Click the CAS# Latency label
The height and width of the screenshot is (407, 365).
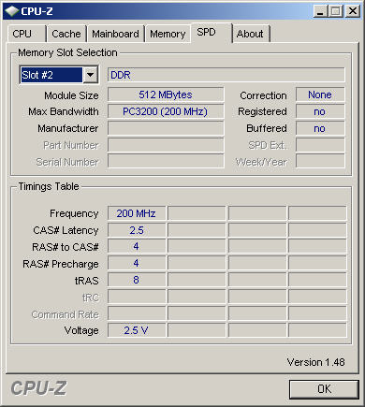[66, 230]
